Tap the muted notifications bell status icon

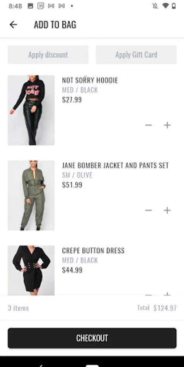155,6
